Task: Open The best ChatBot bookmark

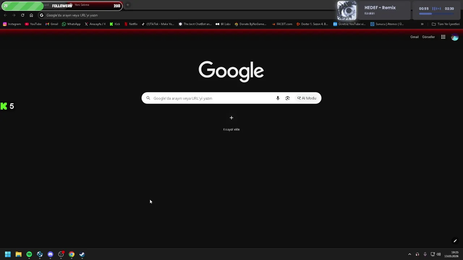Action: [195, 24]
